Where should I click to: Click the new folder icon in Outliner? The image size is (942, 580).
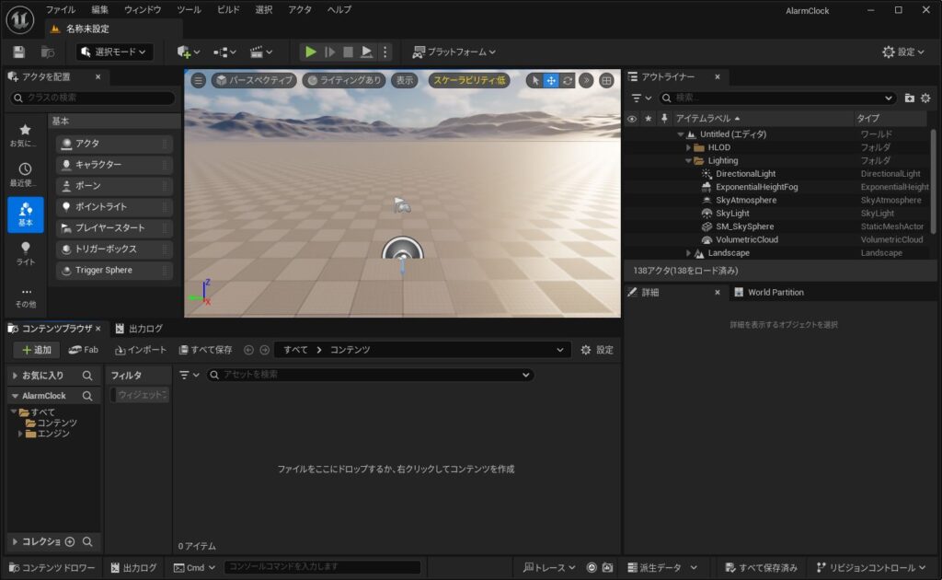[x=910, y=98]
